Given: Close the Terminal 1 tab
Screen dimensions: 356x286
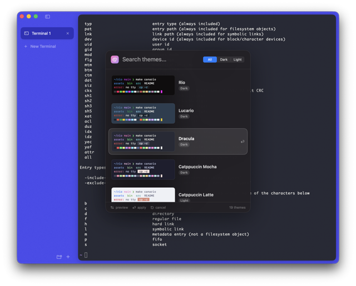Looking at the screenshot, I should coord(68,33).
